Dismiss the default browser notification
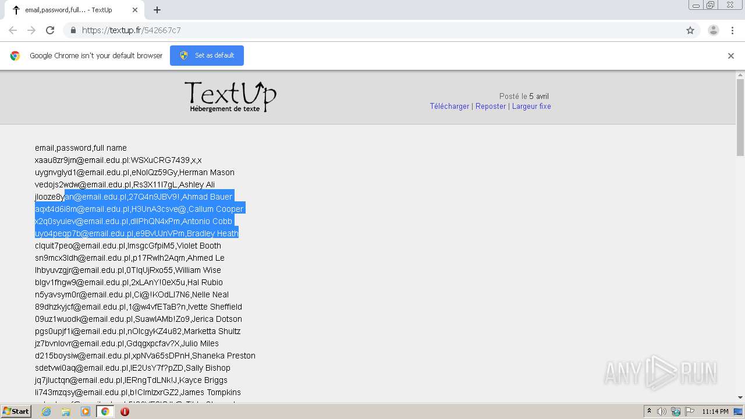745x419 pixels. [x=730, y=56]
